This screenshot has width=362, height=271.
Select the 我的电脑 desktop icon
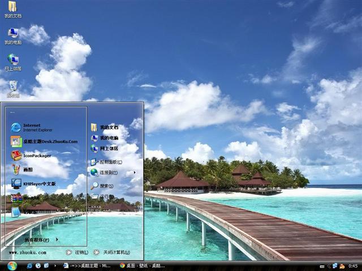point(12,36)
